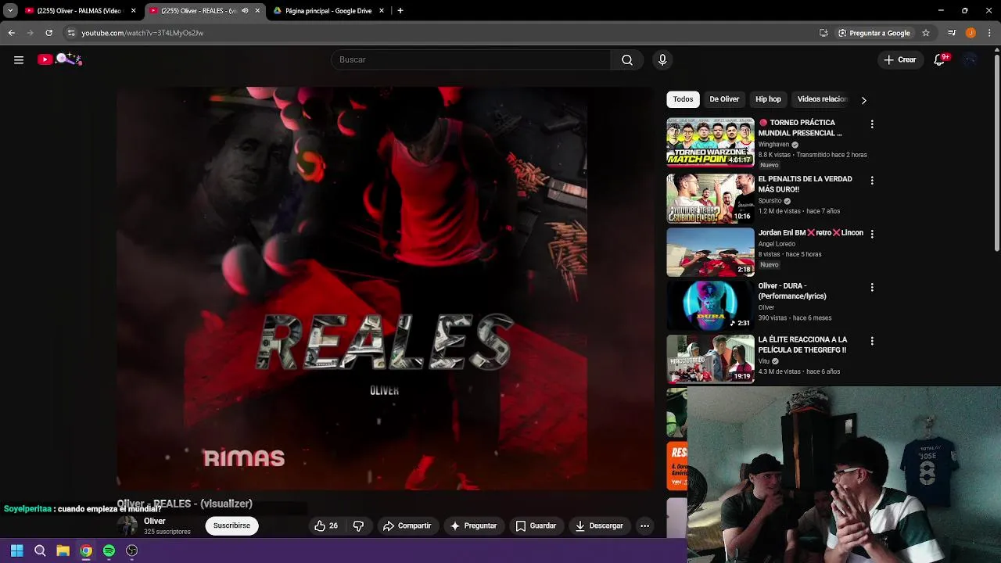Open options for LA ÉLITE REACCIONA video

pyautogui.click(x=872, y=341)
